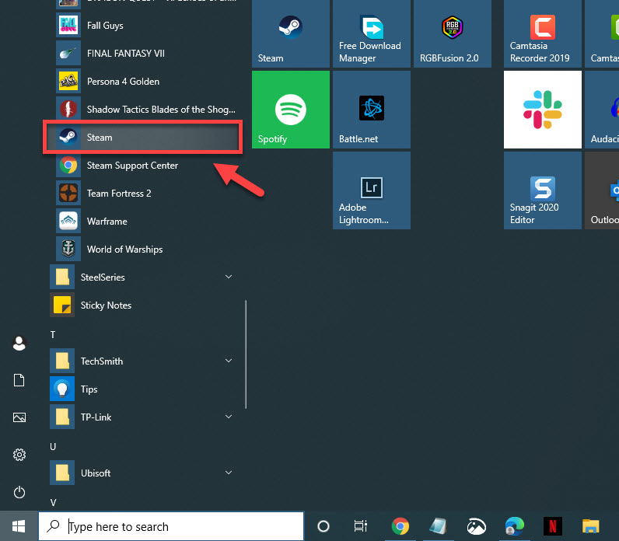Launch World of Warships

pos(146,250)
